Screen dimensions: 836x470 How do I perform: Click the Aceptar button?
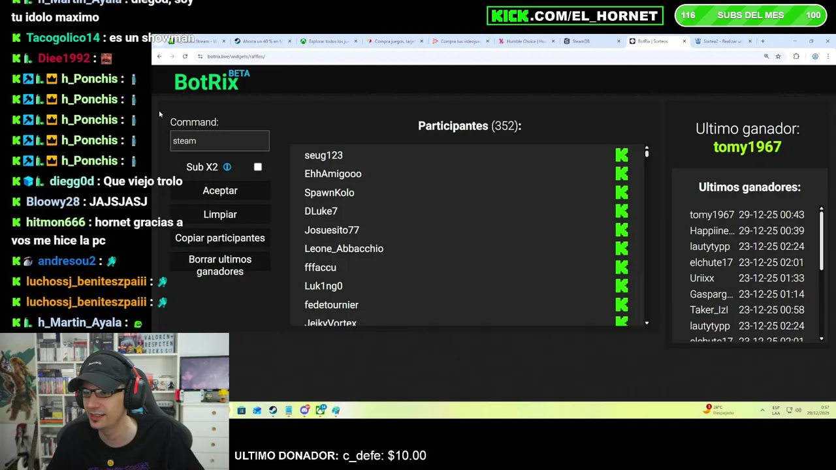click(220, 191)
